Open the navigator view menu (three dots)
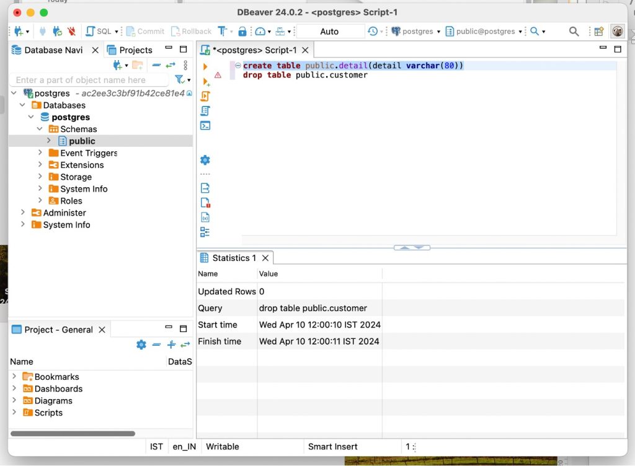 pos(185,65)
